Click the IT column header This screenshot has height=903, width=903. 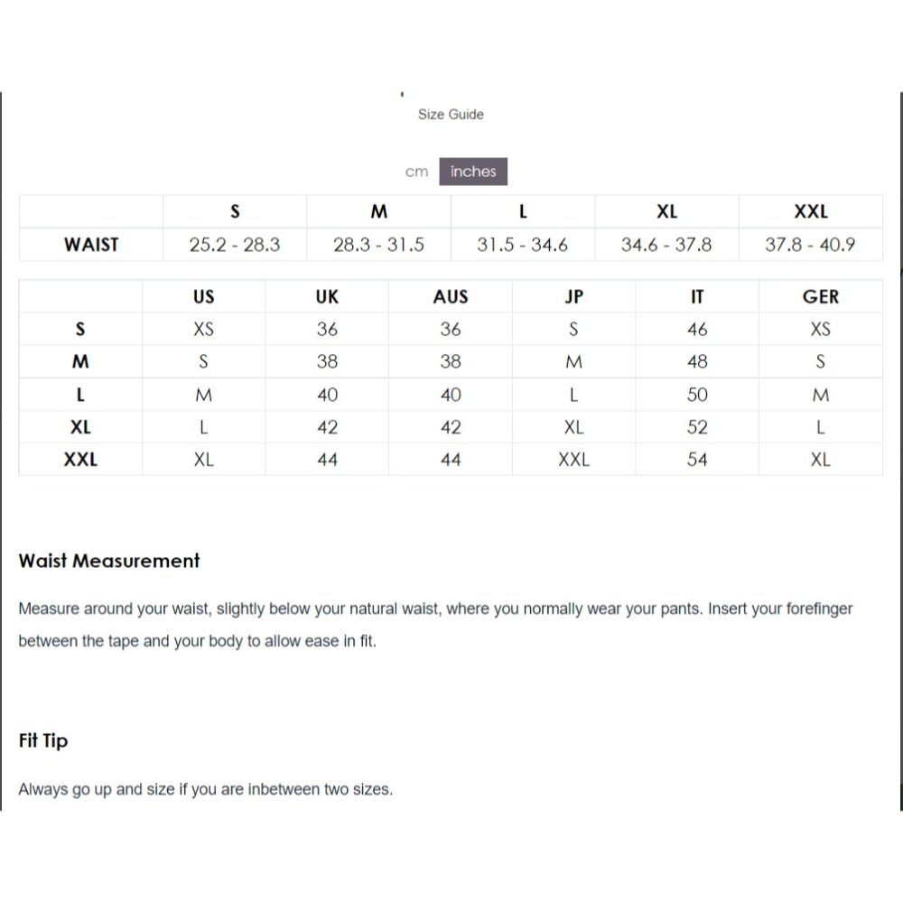697,297
